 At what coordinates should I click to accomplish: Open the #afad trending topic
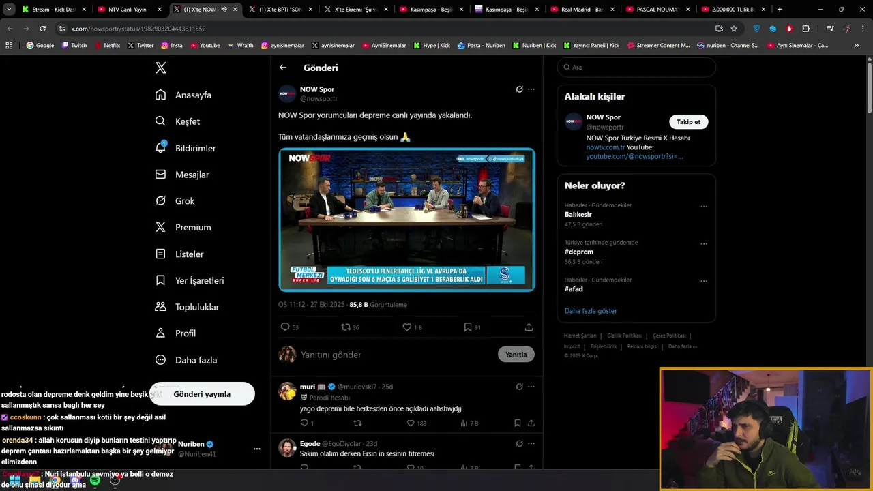click(x=574, y=289)
